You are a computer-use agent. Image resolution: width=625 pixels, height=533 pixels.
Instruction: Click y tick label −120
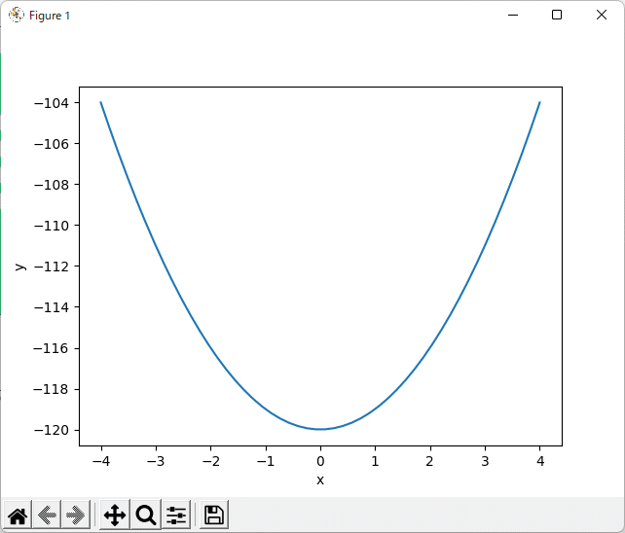point(52,430)
